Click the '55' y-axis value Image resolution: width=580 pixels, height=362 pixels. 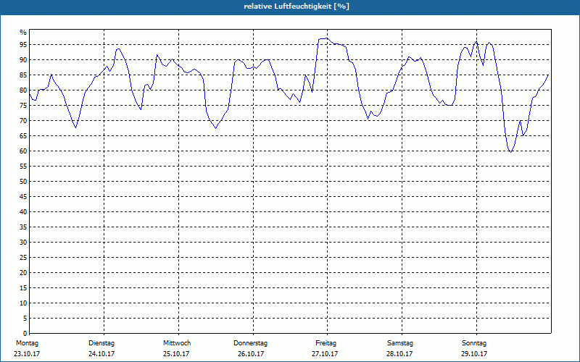[23, 167]
